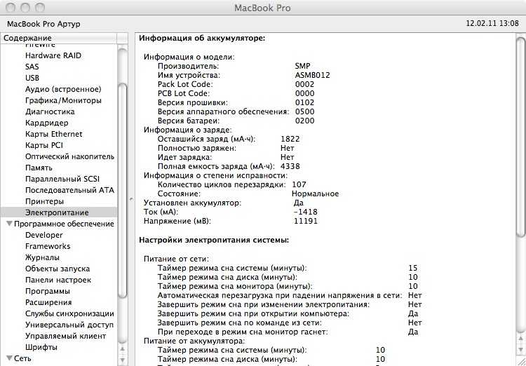Click the window resize corner grip
Viewport: 526px width, 366px height.
pos(521,361)
